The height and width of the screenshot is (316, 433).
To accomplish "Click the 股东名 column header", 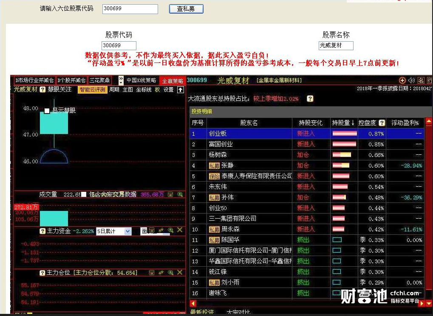I will click(x=249, y=123).
